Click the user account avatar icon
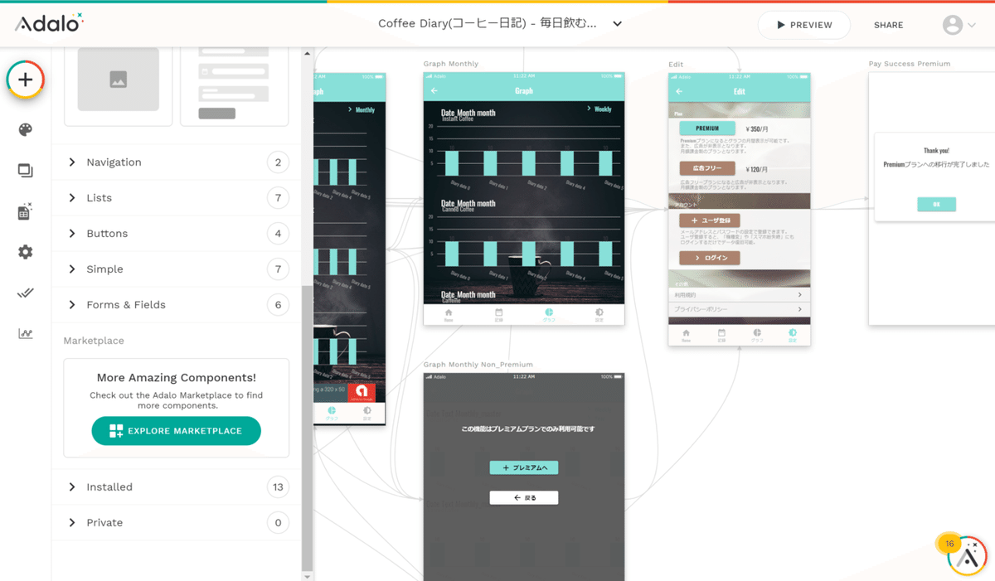Viewport: 995px width, 581px height. [952, 25]
